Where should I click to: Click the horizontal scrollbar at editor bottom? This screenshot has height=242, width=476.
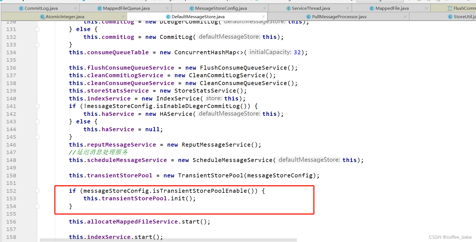(168, 240)
